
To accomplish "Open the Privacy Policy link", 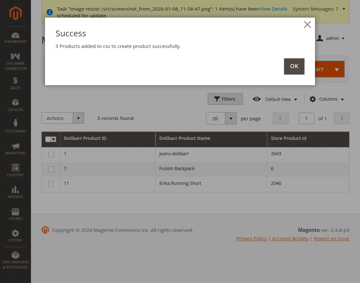I will 251,238.
